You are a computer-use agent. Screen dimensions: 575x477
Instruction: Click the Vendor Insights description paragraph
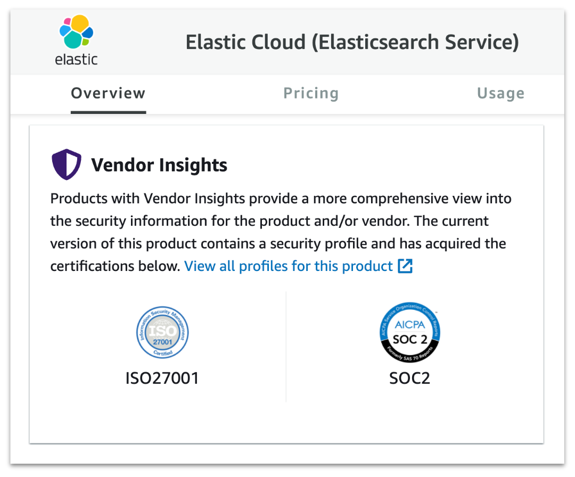pyautogui.click(x=281, y=232)
